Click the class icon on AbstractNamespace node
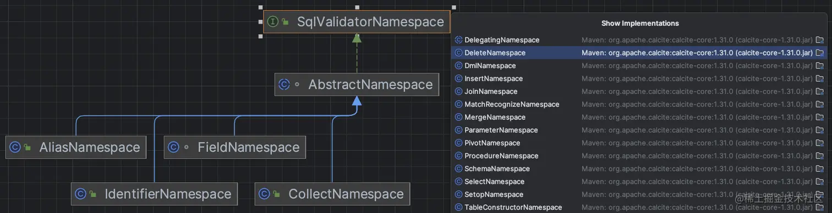Screen dimensions: 832x213 pos(284,85)
